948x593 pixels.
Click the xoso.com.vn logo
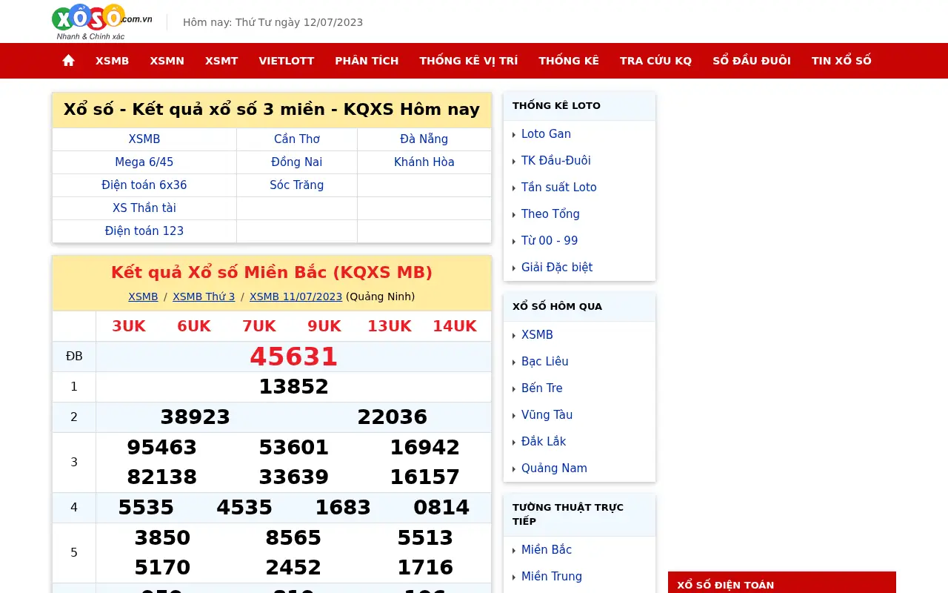pyautogui.click(x=102, y=21)
